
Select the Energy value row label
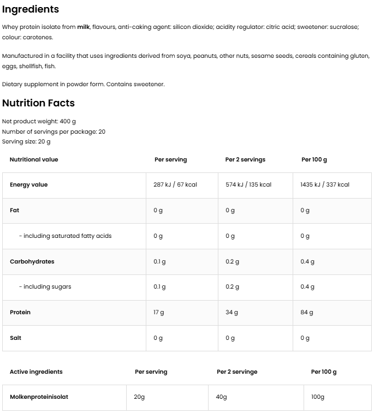click(x=29, y=185)
